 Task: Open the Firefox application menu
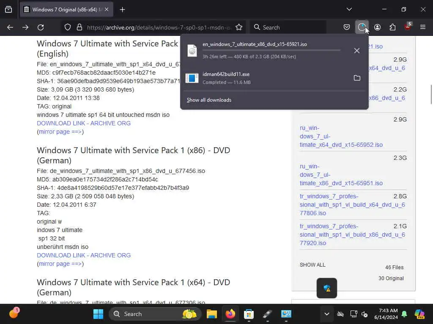pyautogui.click(x=423, y=27)
